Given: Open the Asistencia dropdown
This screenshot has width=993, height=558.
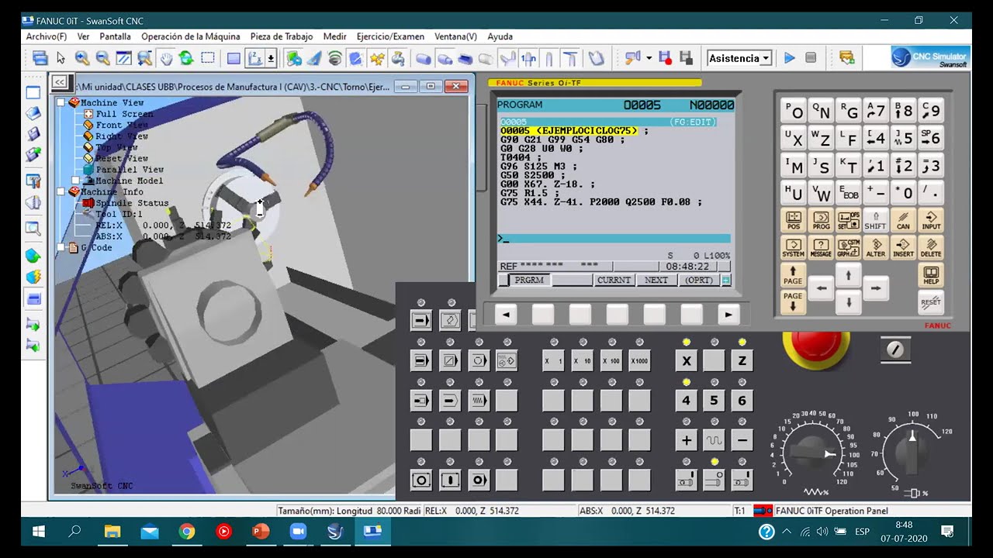Looking at the screenshot, I should coord(739,58).
